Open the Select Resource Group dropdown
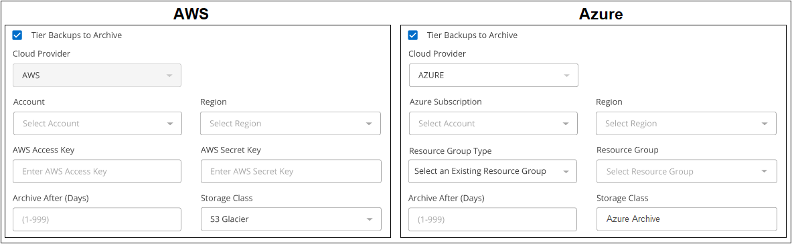This screenshot has width=792, height=244. [686, 171]
